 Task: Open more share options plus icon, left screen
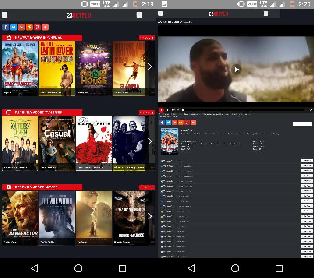pyautogui.click(x=45, y=27)
